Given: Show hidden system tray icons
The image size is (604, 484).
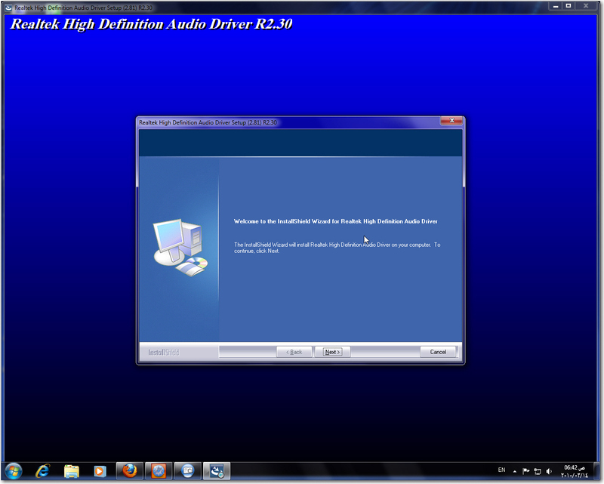Looking at the screenshot, I should click(x=515, y=471).
